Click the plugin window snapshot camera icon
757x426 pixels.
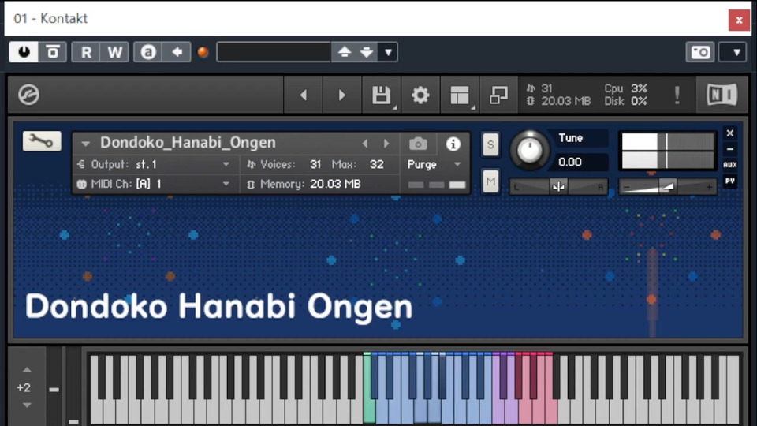coord(700,52)
